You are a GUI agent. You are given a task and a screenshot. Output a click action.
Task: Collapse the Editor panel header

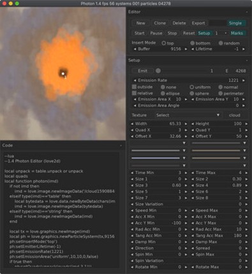(x=247, y=12)
